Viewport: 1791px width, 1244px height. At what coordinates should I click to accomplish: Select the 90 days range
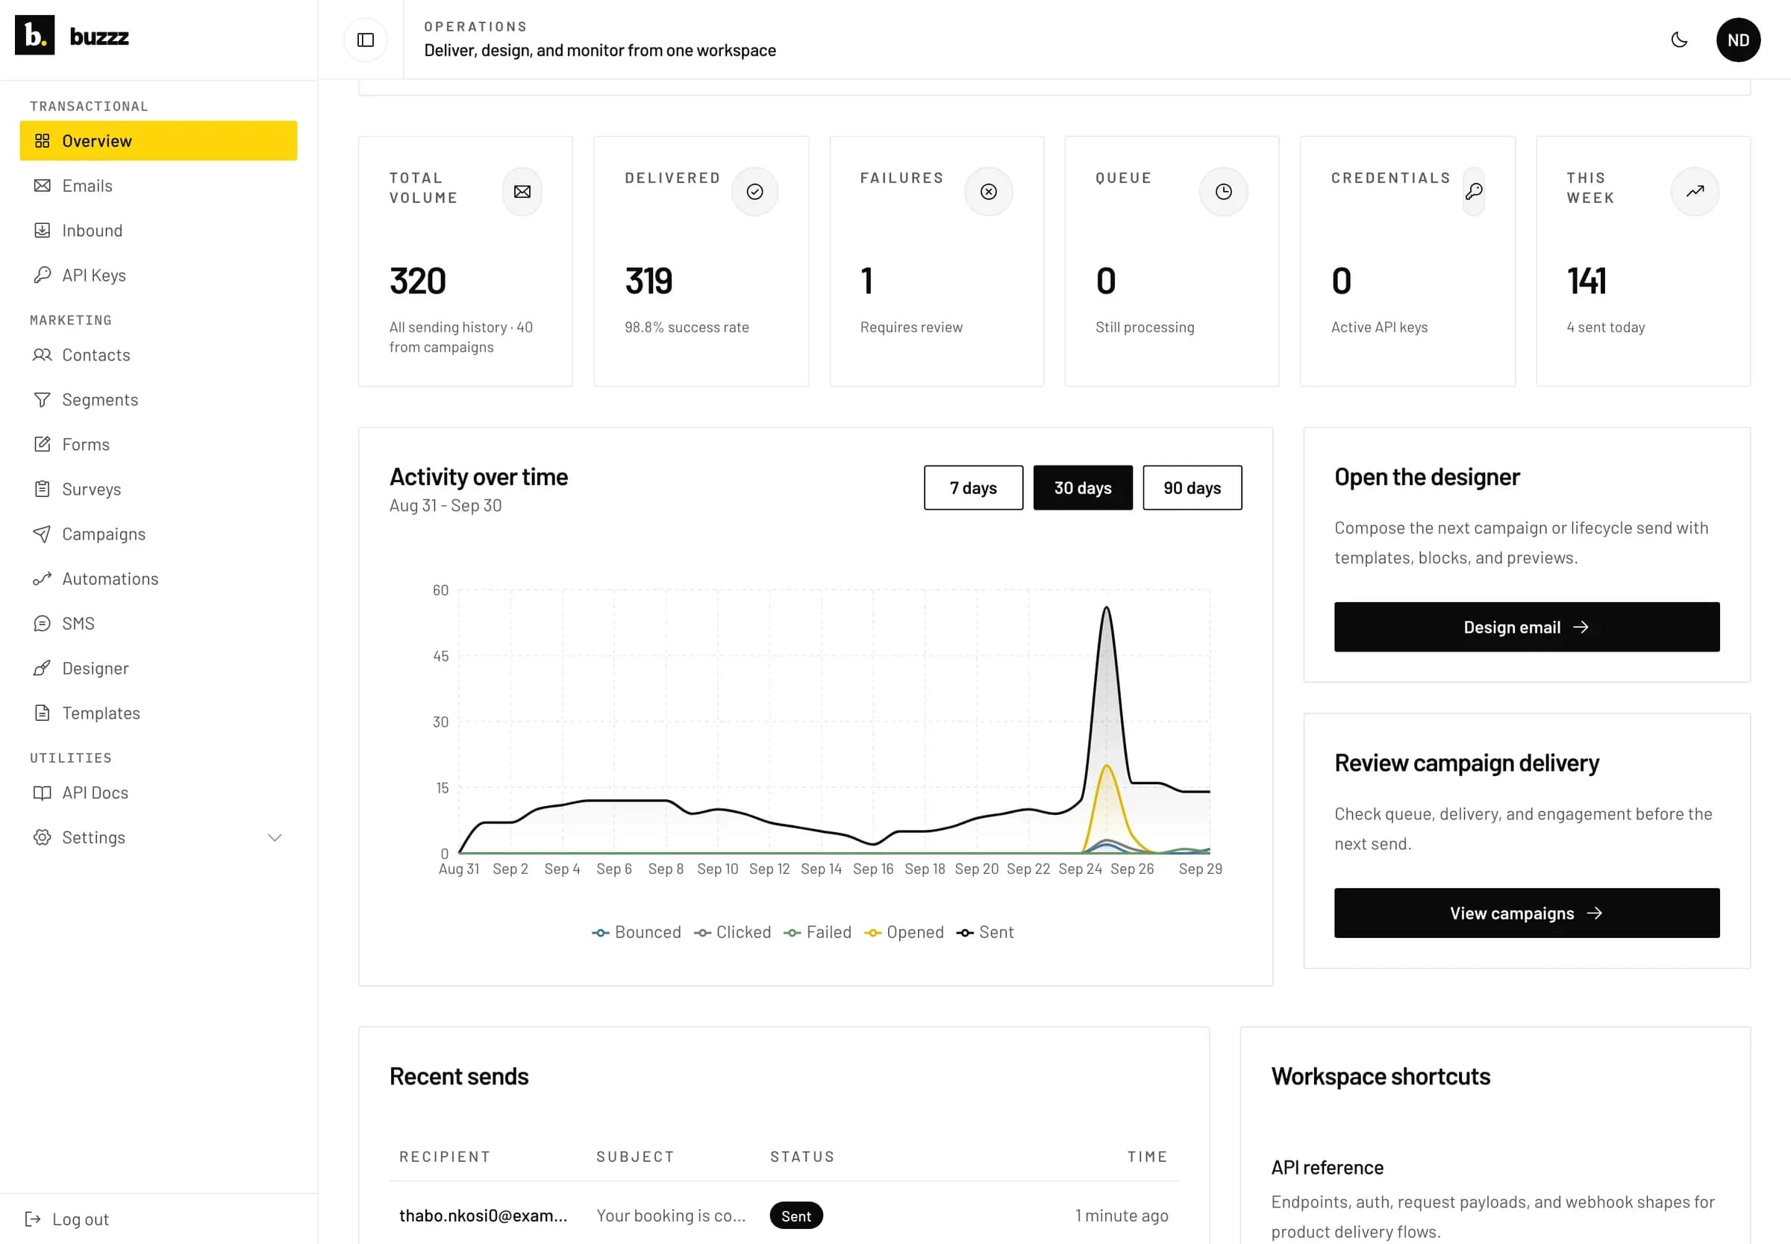pos(1192,488)
